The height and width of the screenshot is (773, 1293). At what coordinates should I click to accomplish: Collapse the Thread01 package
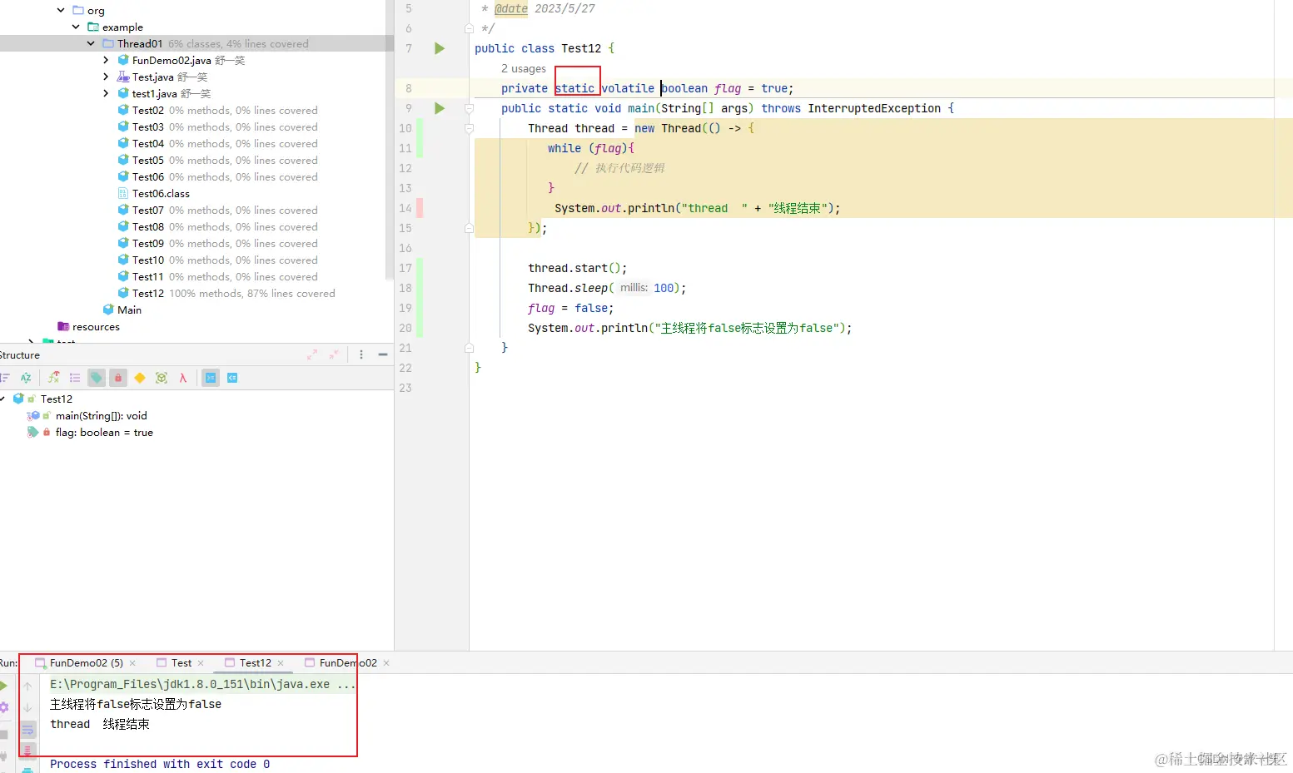[x=91, y=43]
